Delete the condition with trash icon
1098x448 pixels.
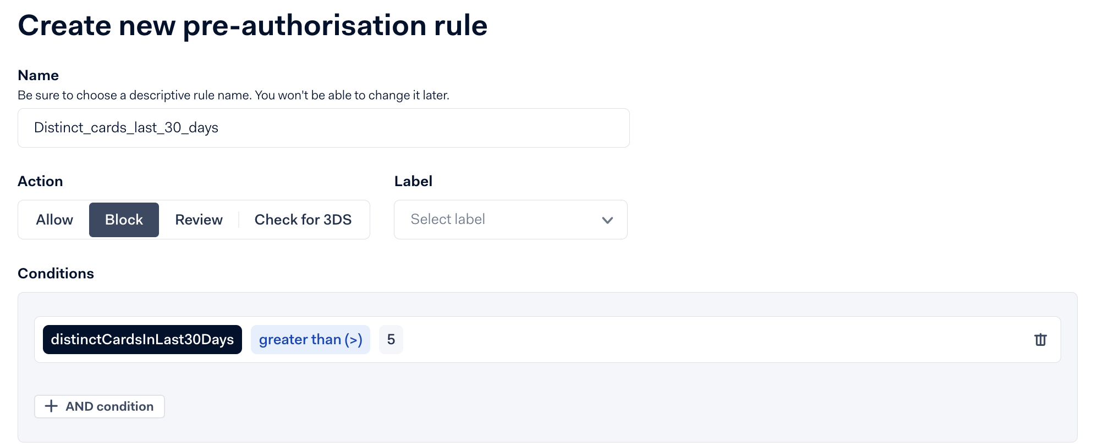click(x=1040, y=340)
